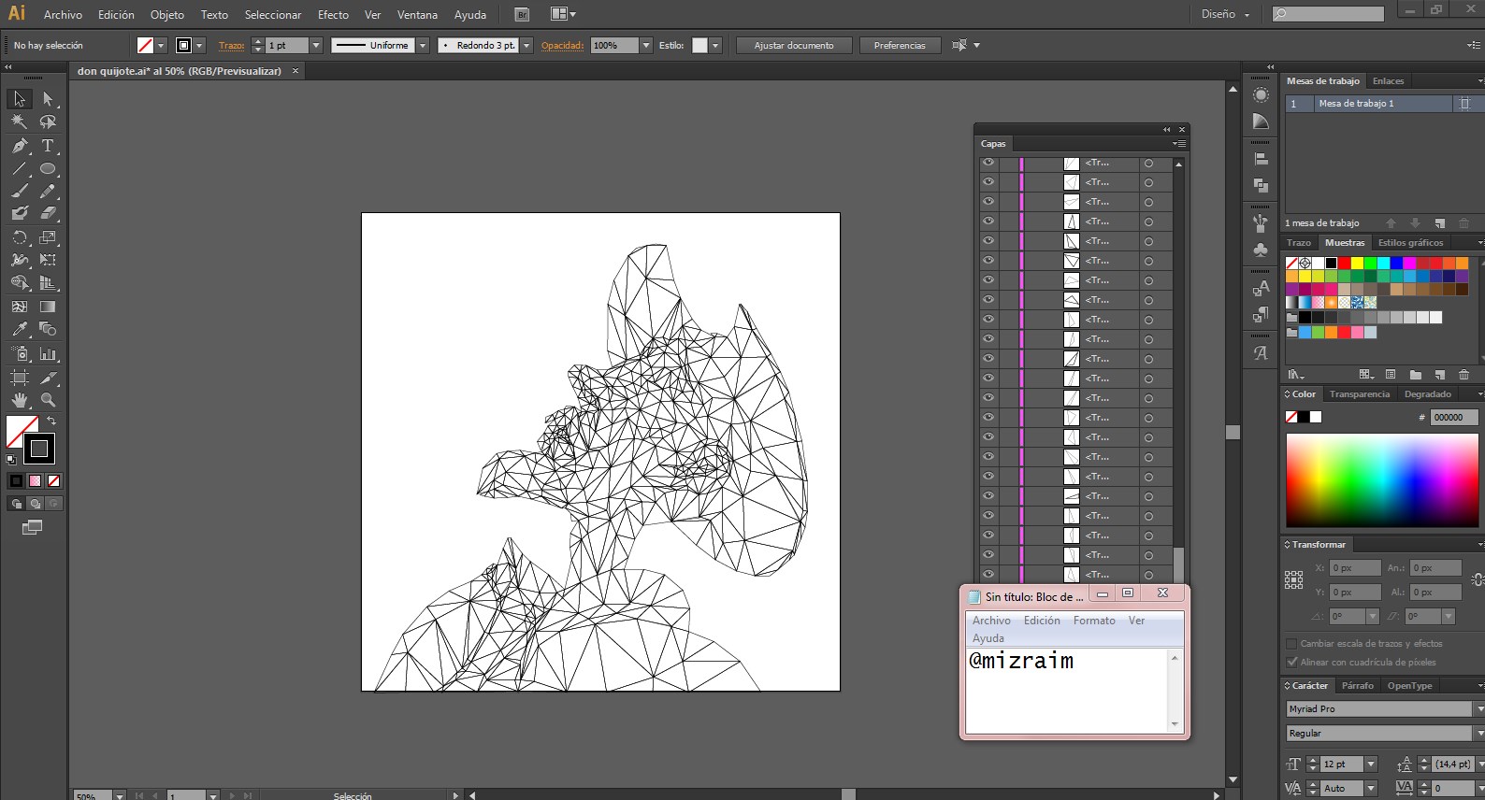Select the Free Transform tool
1485x800 pixels.
tap(48, 260)
